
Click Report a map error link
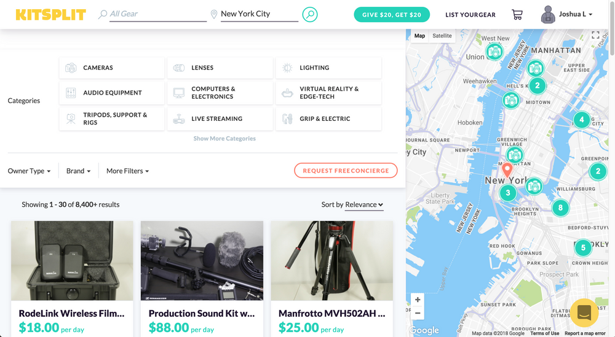click(x=585, y=333)
